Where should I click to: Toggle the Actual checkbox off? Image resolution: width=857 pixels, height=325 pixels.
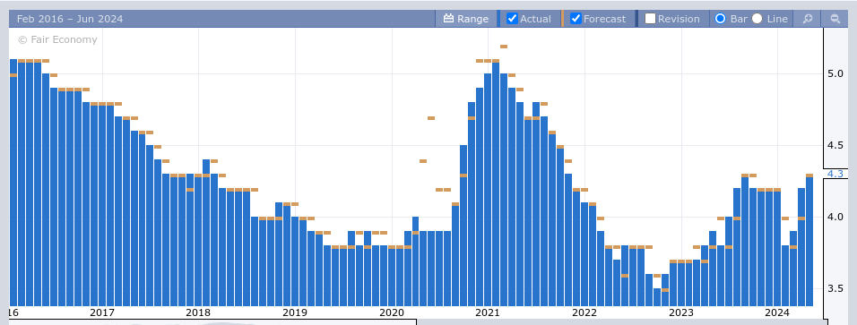tap(512, 19)
